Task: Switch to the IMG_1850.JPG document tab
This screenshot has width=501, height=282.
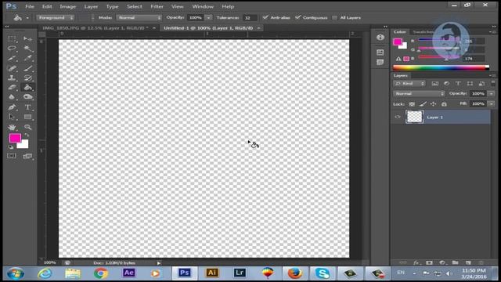Action: 96,28
